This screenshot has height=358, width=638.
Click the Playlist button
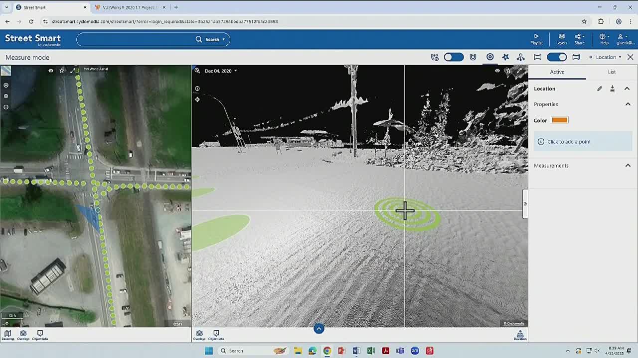[536, 39]
